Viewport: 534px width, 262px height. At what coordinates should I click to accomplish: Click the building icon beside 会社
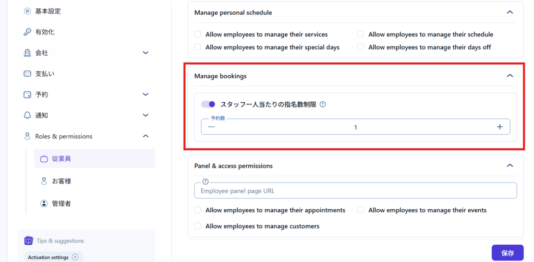pos(28,53)
